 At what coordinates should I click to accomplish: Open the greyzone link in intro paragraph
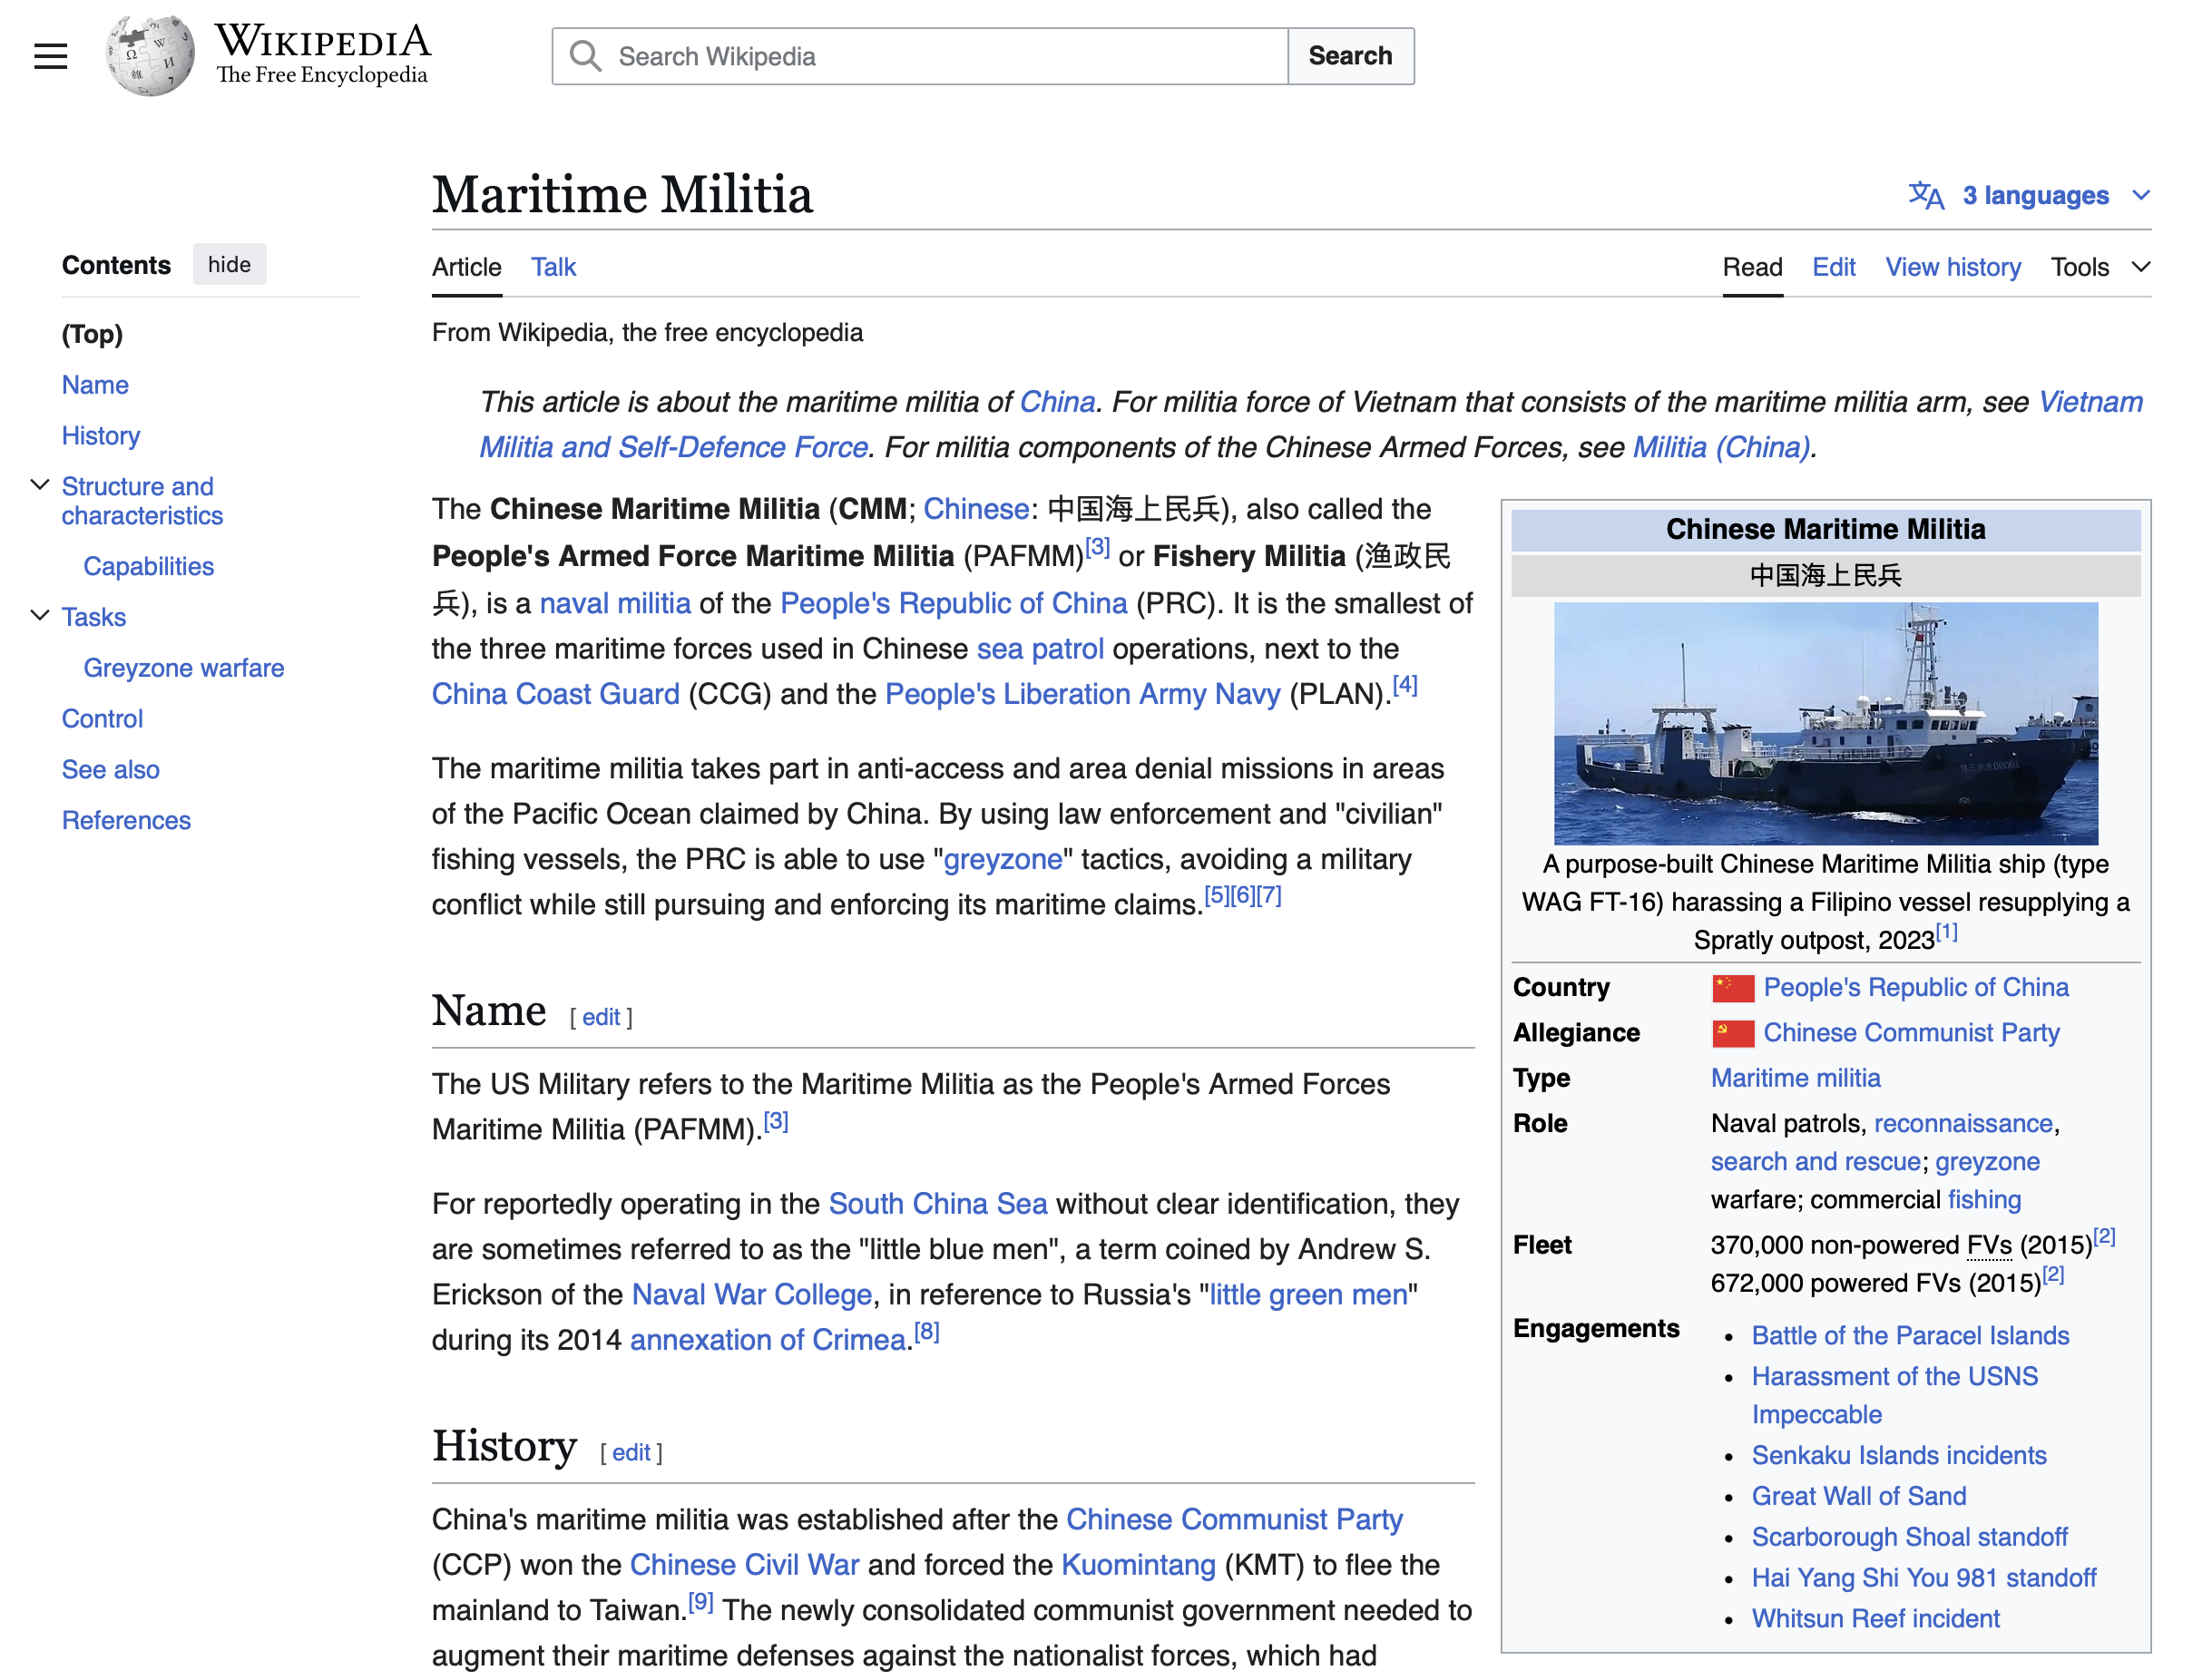pos(1003,859)
